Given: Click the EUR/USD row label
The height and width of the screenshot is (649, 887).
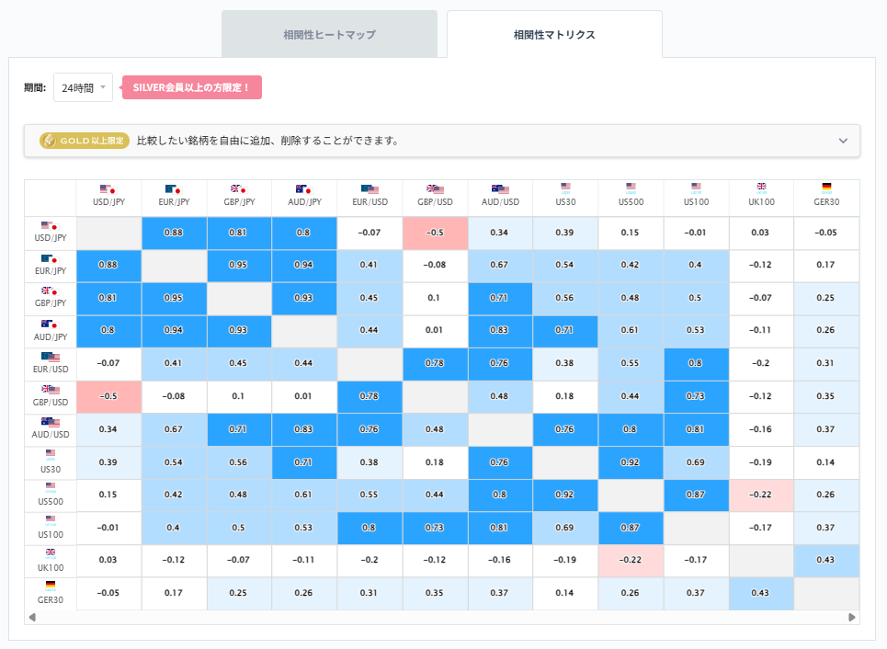Looking at the screenshot, I should (51, 368).
